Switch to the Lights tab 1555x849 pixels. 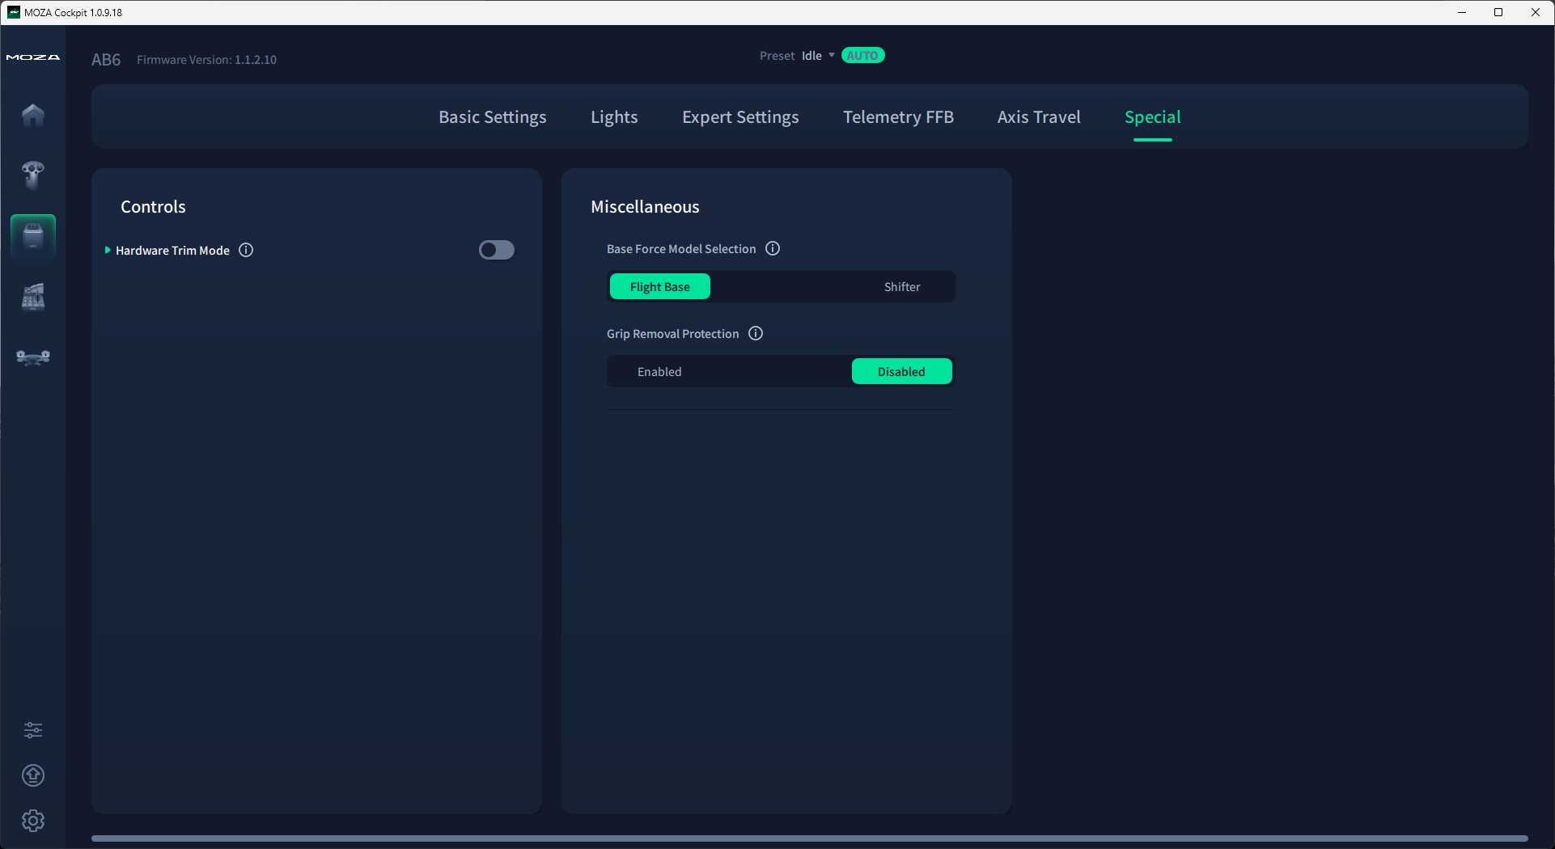[x=614, y=116]
